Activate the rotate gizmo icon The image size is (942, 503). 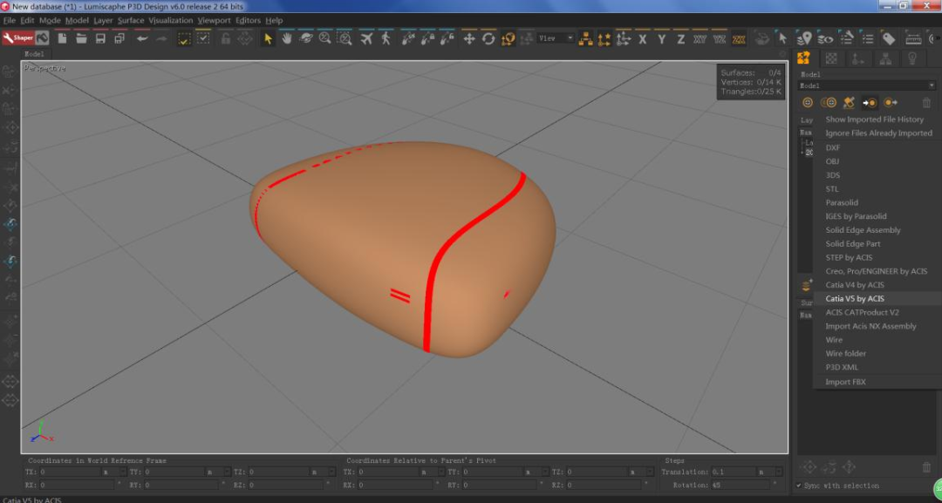[488, 38]
